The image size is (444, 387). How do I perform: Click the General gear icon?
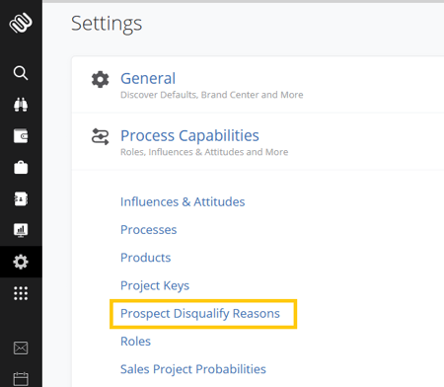click(x=101, y=79)
